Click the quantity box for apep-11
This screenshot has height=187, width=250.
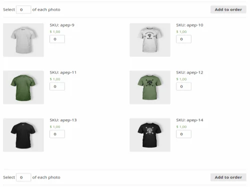pos(57,86)
